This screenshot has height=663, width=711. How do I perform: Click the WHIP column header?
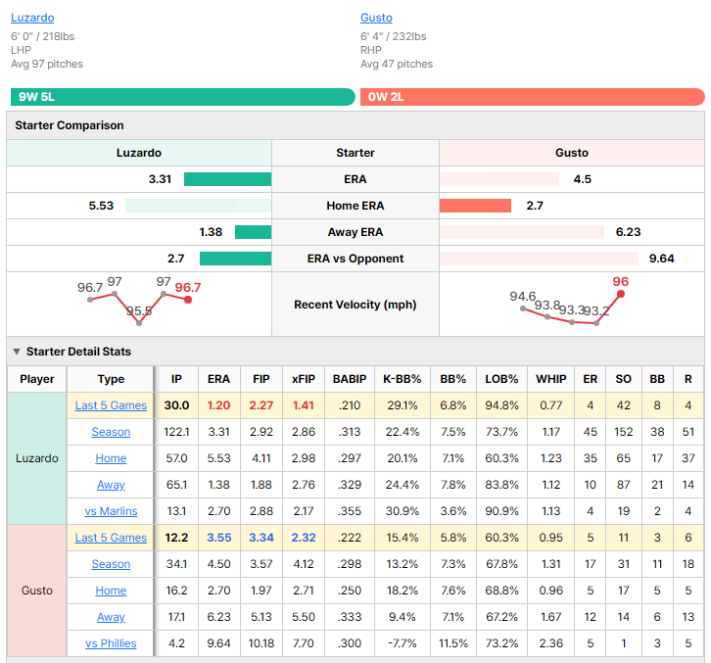point(551,379)
